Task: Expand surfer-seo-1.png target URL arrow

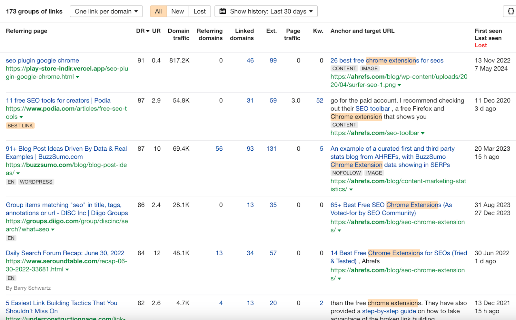Action: [x=399, y=85]
